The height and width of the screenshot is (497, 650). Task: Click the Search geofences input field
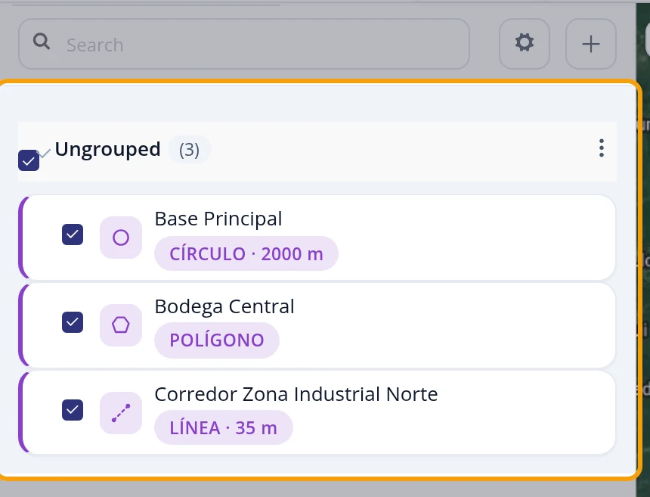pos(243,44)
